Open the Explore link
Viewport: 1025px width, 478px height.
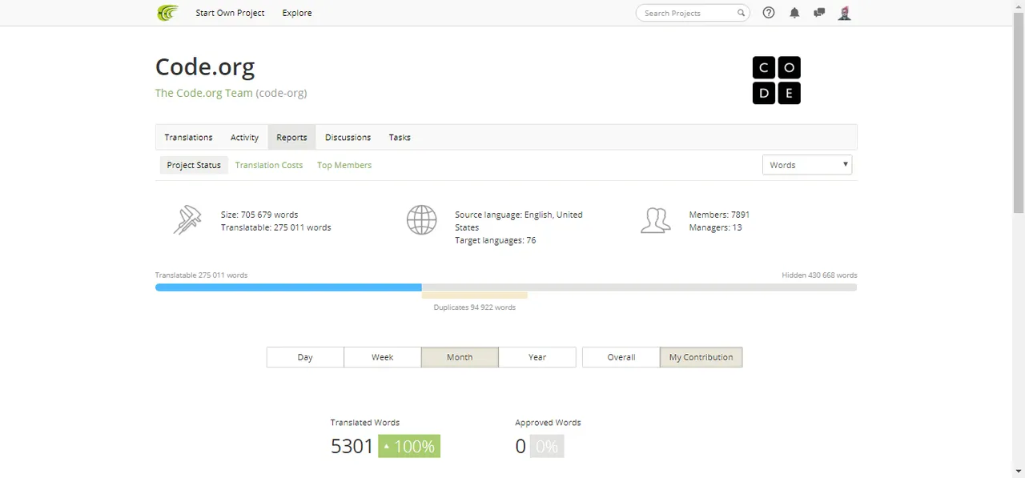coord(297,13)
